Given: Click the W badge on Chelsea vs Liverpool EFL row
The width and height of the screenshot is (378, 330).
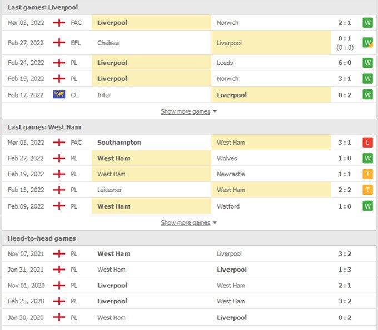Looking at the screenshot, I should coord(367,43).
